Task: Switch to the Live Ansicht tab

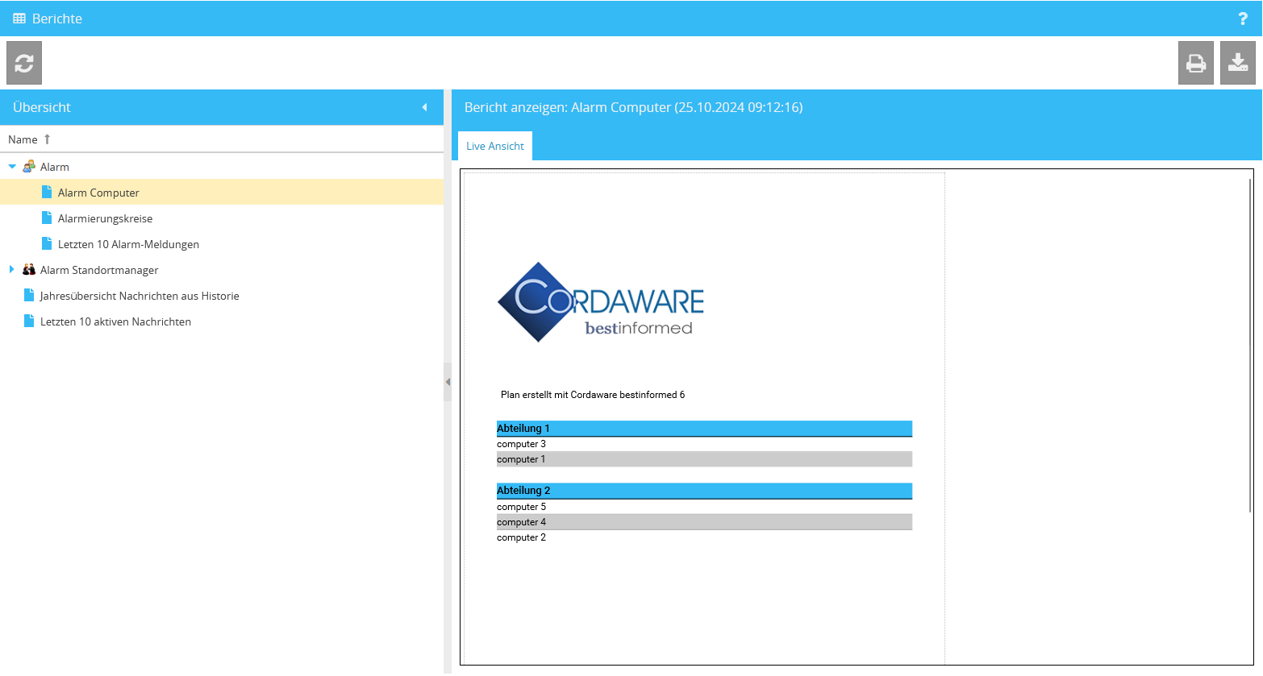Action: [x=495, y=146]
